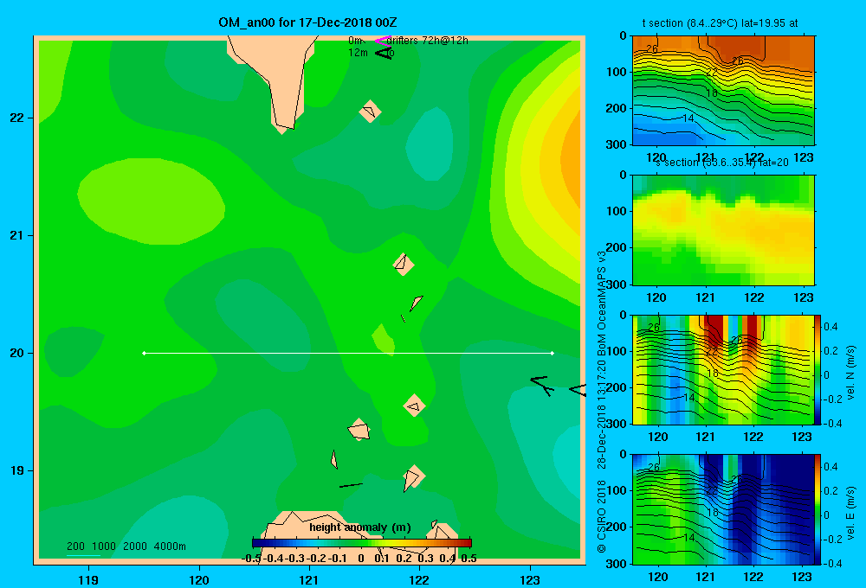Click the vel. E velocity color bar
Image resolution: width=866 pixels, height=588 pixels.
click(x=818, y=509)
